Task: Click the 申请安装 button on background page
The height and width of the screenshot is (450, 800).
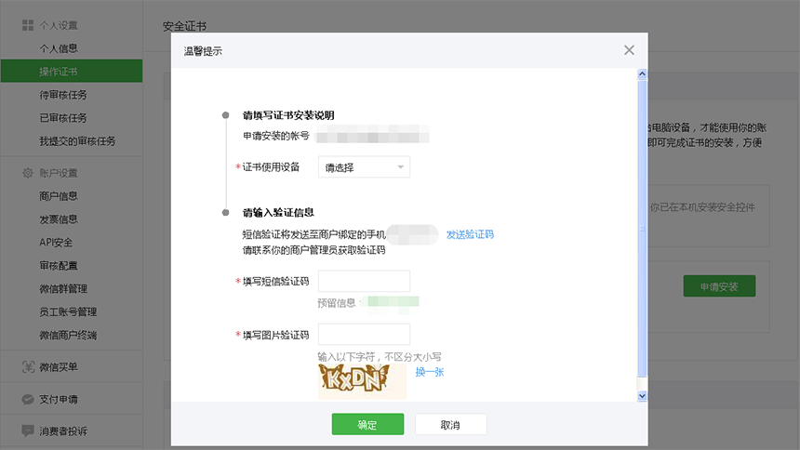Action: 719,286
